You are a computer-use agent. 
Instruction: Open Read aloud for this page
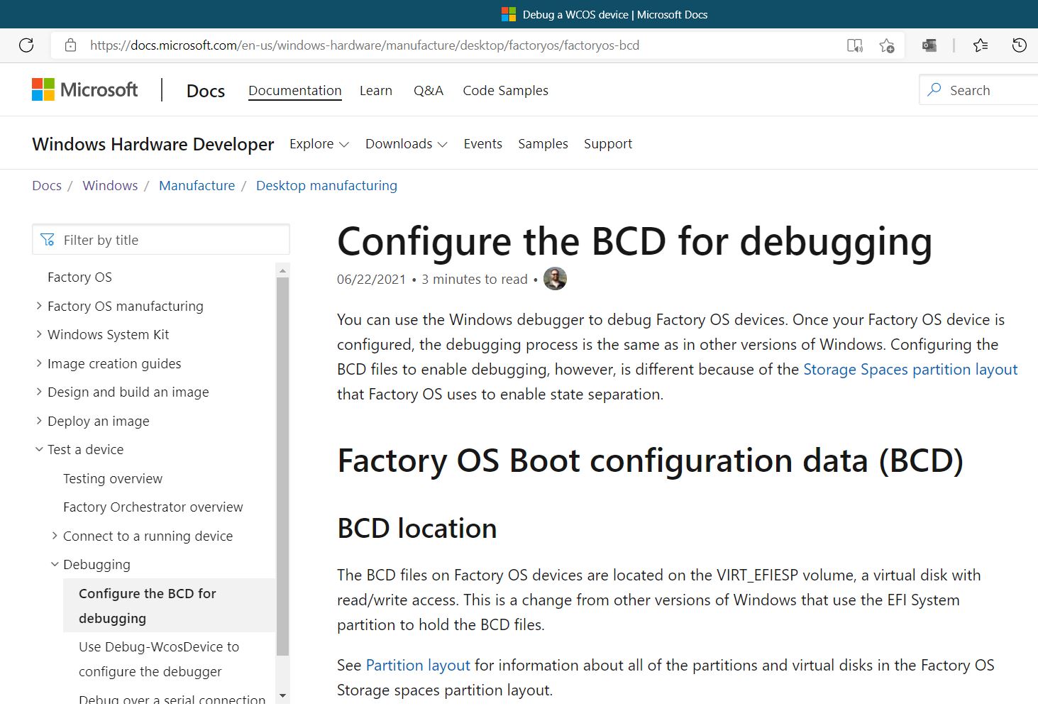coord(854,45)
